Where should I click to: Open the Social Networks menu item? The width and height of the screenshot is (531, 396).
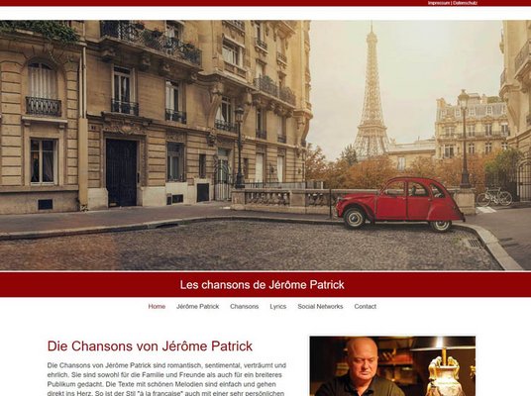320,306
